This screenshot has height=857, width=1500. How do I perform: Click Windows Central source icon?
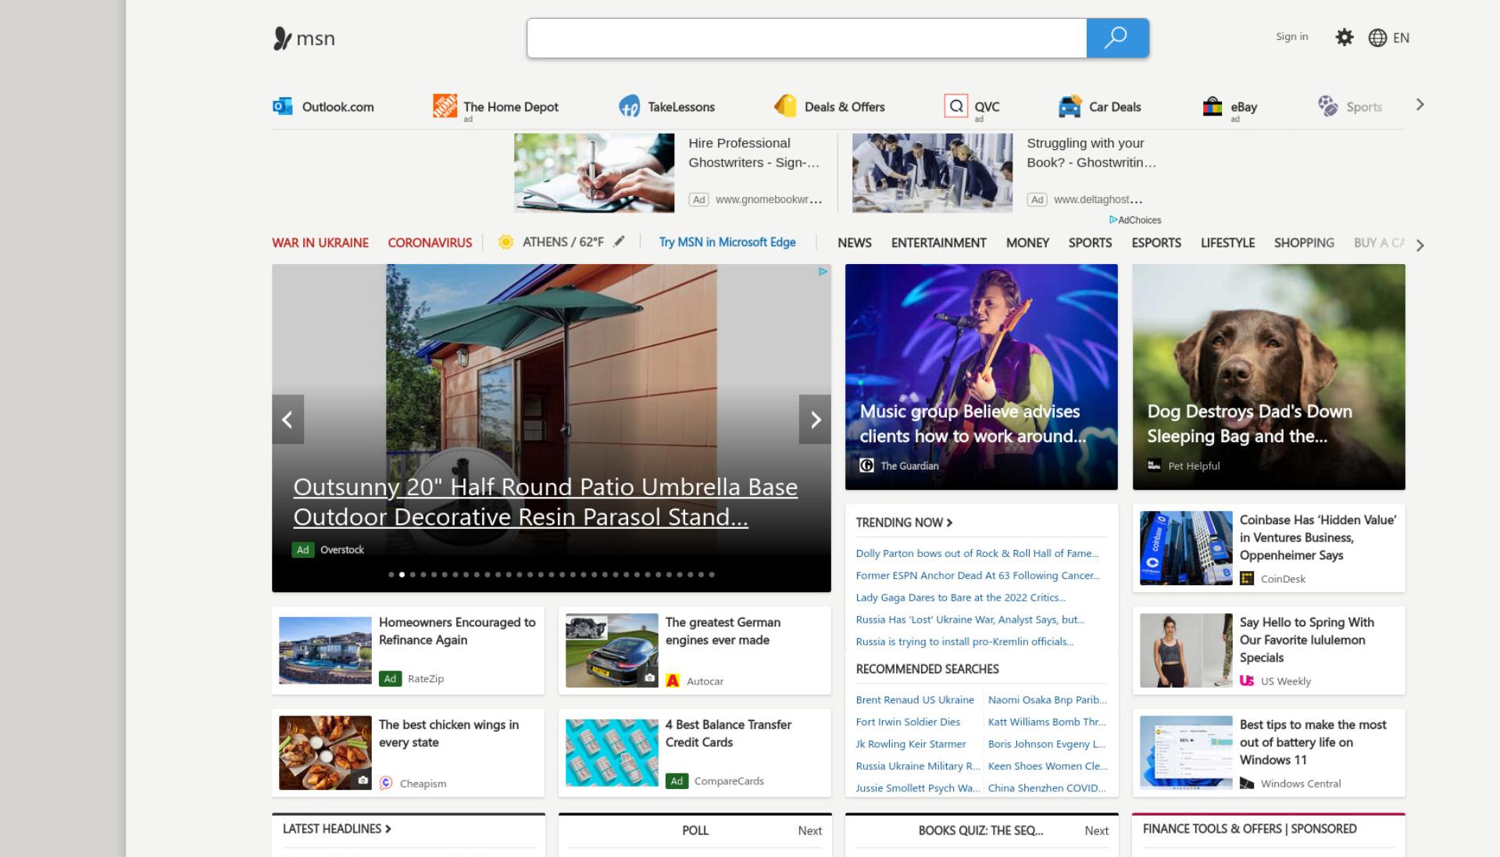pyautogui.click(x=1247, y=784)
